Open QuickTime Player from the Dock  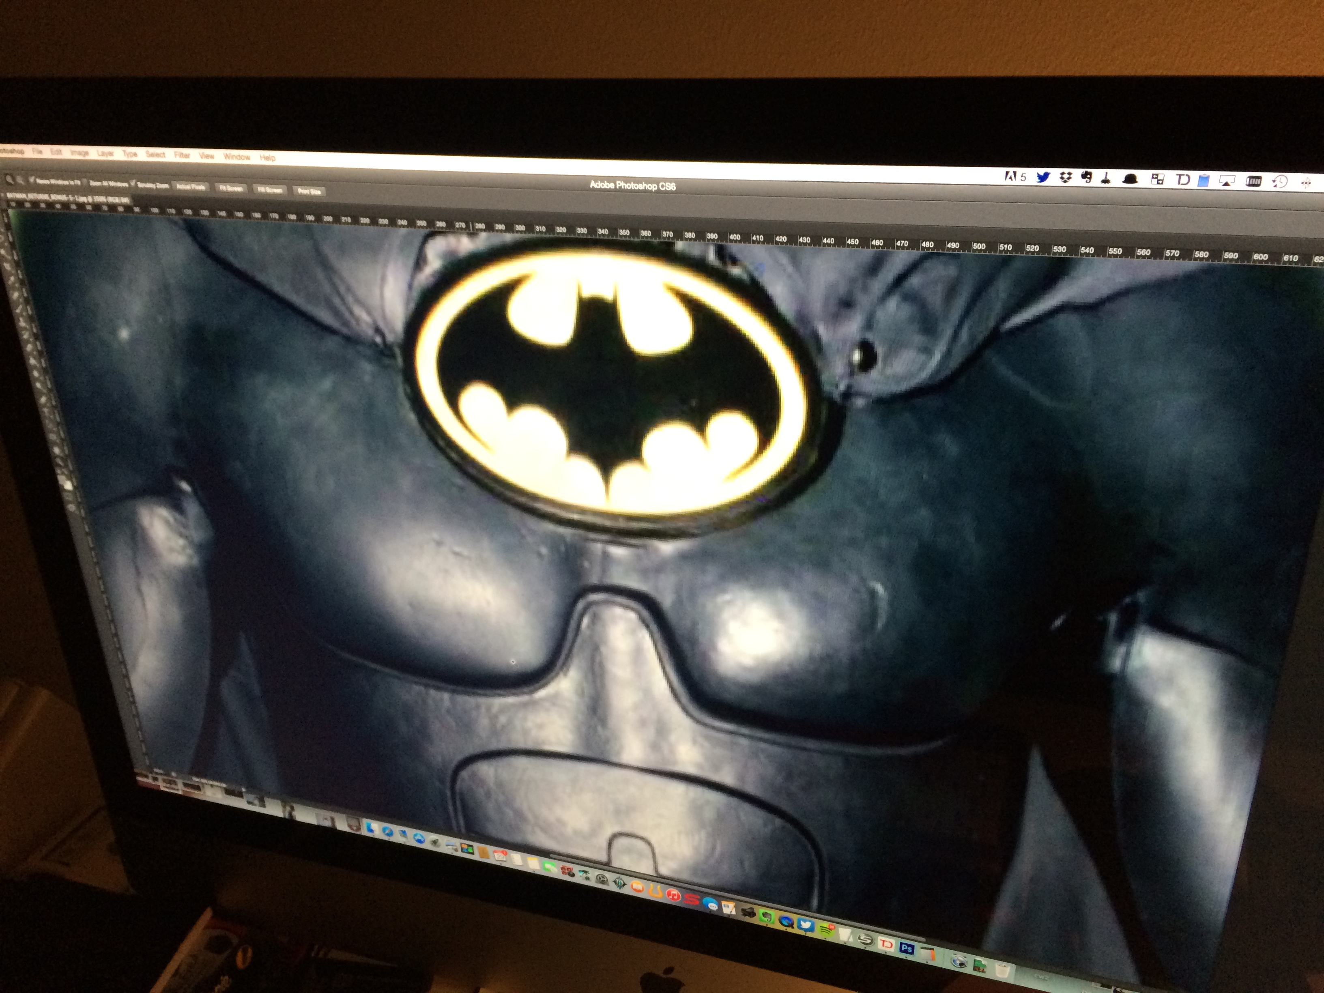(x=787, y=921)
